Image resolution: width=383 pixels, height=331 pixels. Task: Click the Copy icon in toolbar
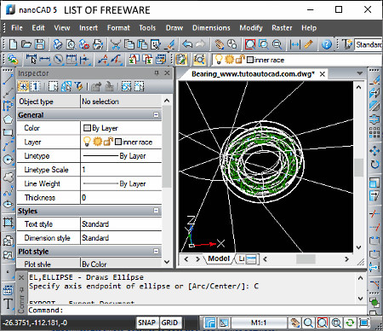[129, 44]
